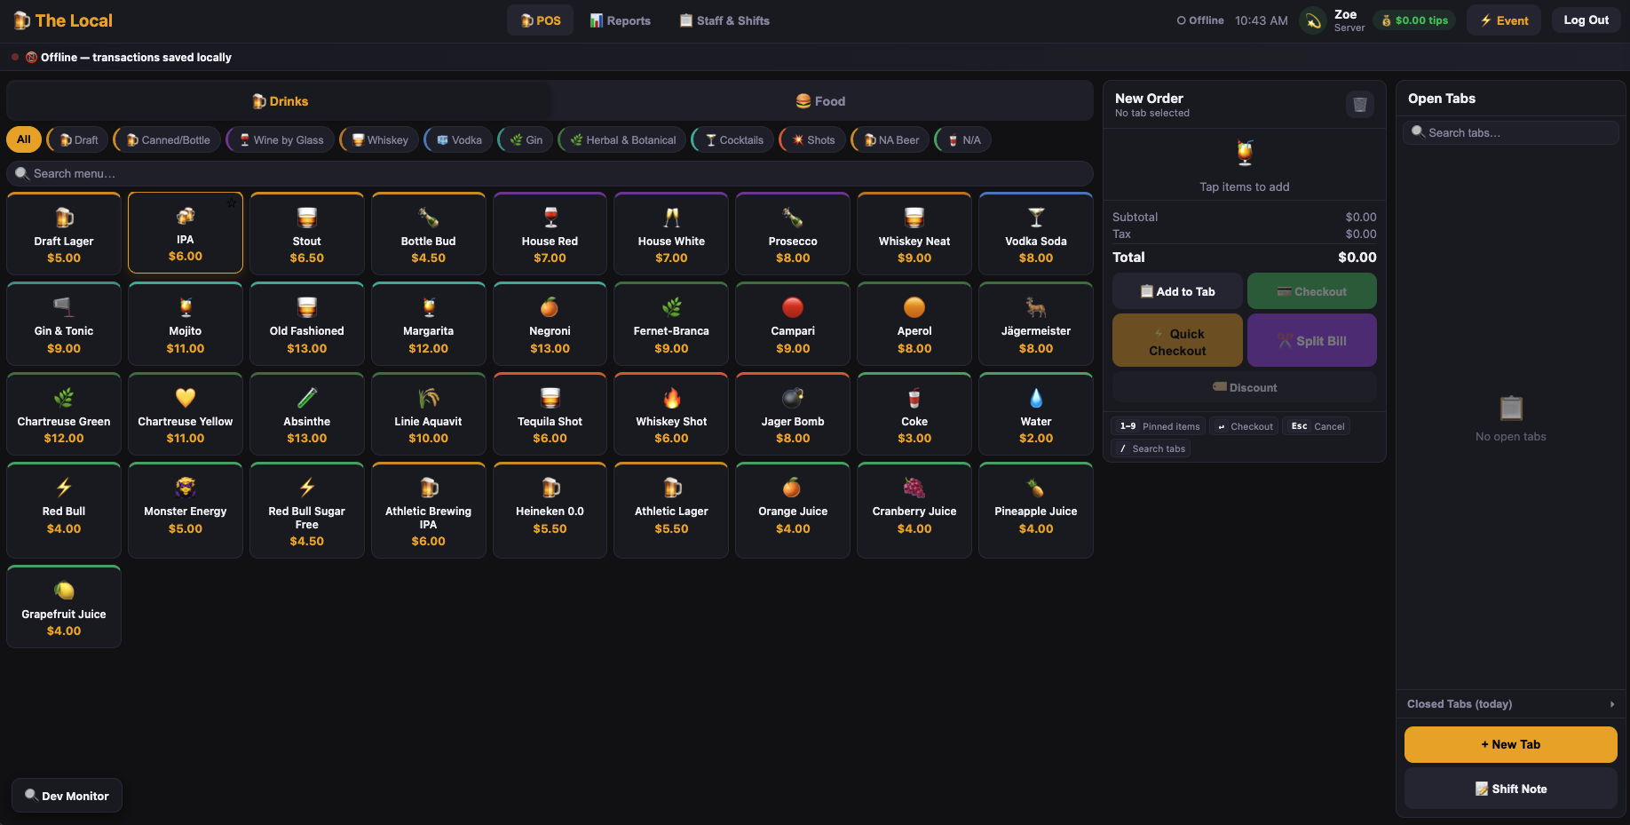Image resolution: width=1630 pixels, height=825 pixels.
Task: Filter menu by Whiskey category
Action: click(x=379, y=139)
